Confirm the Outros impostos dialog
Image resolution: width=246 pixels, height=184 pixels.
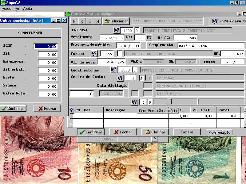click(x=13, y=109)
